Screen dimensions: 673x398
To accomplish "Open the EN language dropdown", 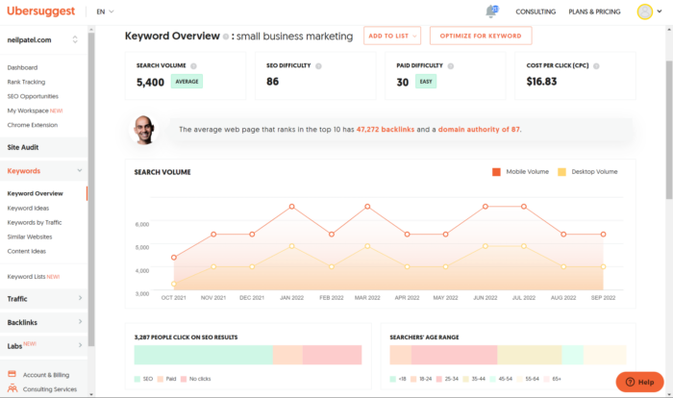I will pos(105,12).
